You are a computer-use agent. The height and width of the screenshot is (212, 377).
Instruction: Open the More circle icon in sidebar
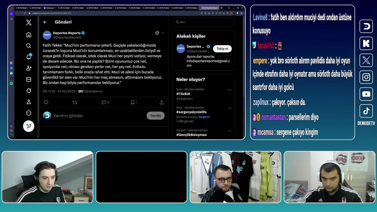(29, 113)
